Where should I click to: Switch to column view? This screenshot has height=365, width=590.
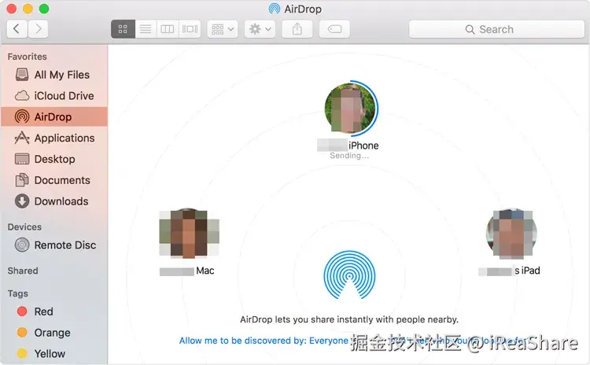168,29
